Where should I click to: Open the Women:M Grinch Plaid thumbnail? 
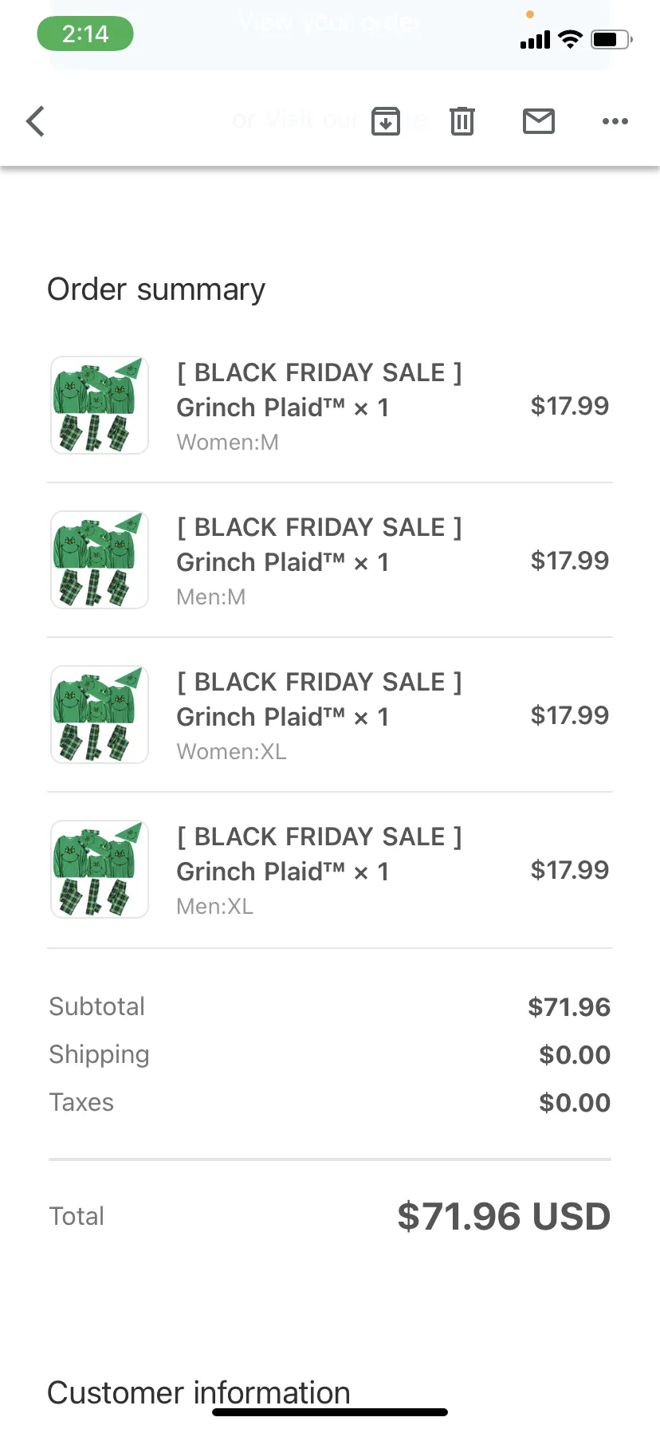click(100, 405)
